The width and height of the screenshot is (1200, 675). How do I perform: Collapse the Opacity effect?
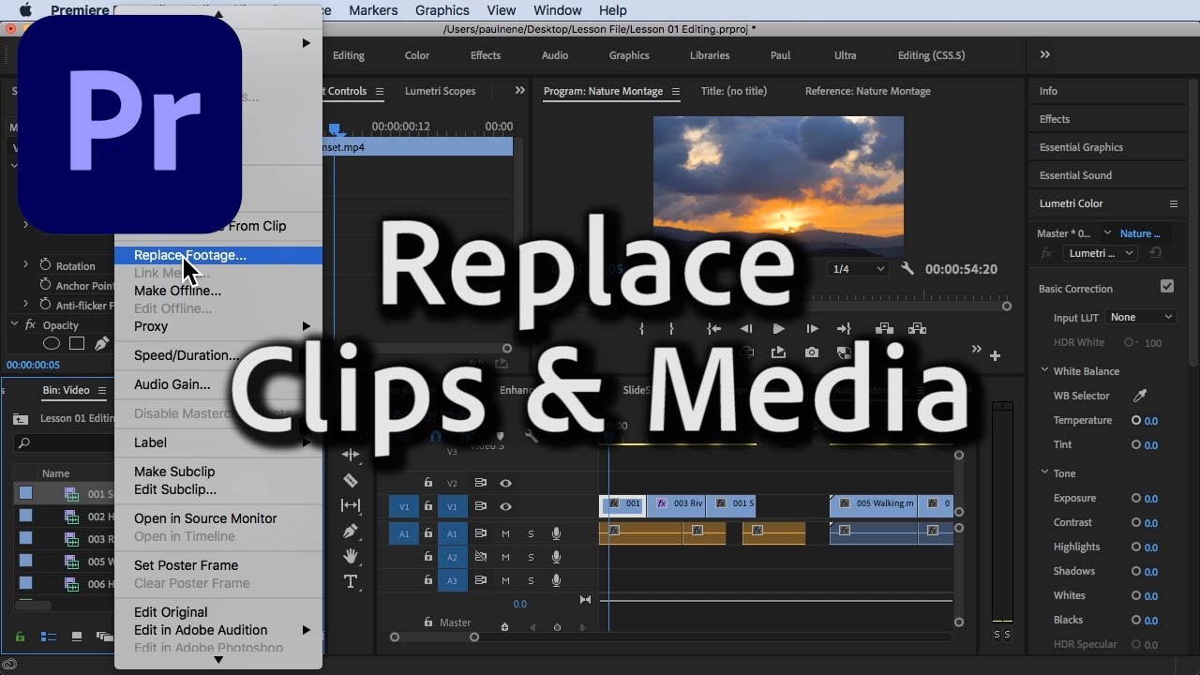[x=13, y=324]
